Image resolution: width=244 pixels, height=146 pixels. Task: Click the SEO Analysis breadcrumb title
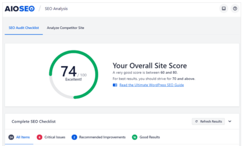click(x=56, y=9)
